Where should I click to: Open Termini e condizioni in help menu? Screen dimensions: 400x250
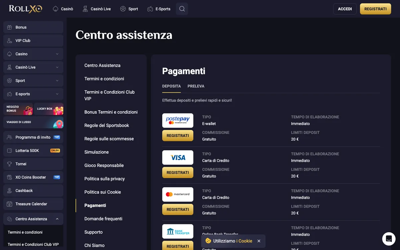click(104, 79)
